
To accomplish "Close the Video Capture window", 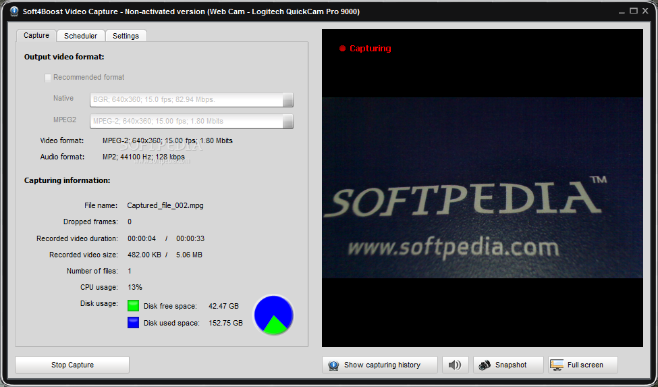I will click(645, 11).
